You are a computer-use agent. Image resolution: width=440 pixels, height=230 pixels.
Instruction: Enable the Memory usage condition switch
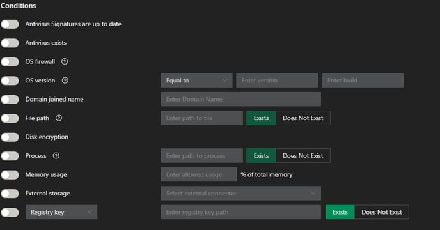click(10, 175)
